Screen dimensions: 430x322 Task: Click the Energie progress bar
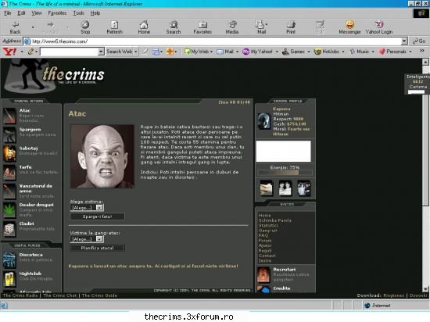[285, 173]
